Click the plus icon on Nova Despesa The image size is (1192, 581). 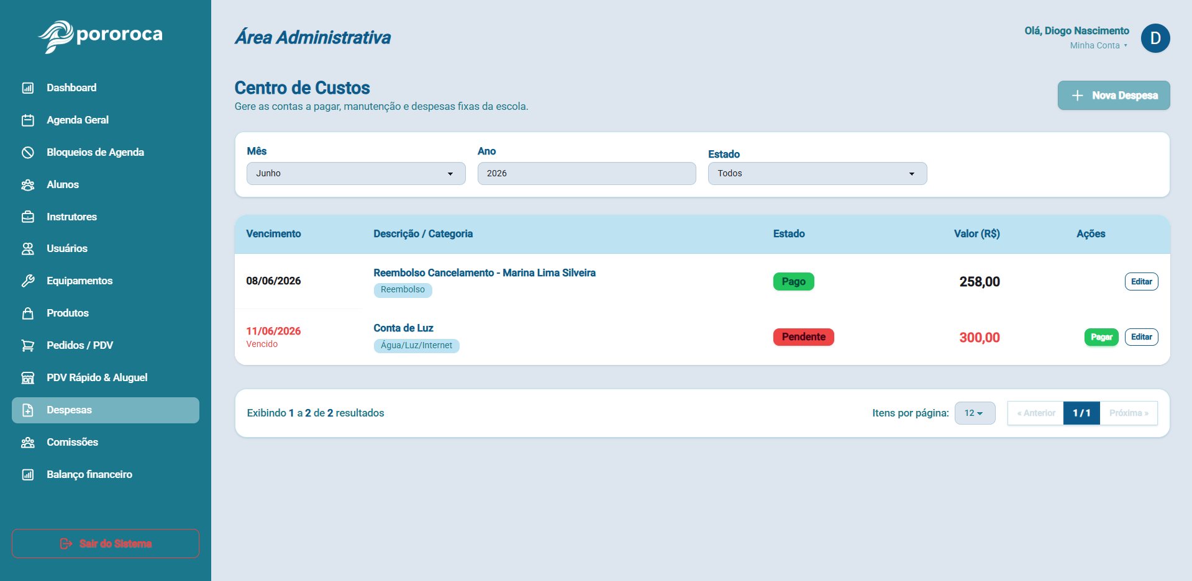coord(1078,96)
